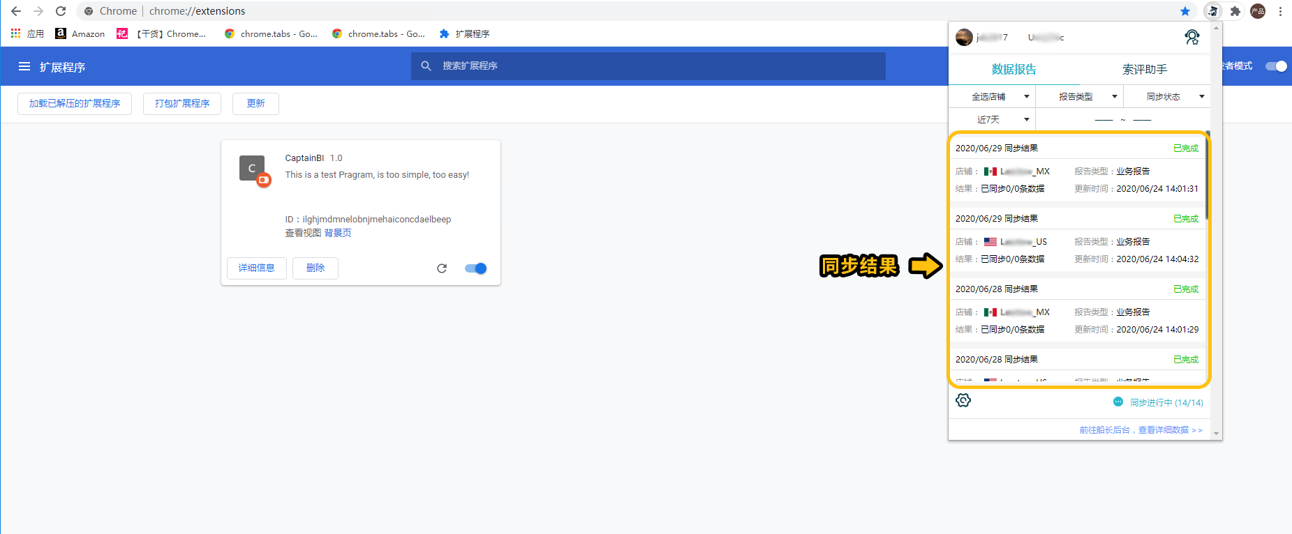Click the search magnifier icon

coord(426,66)
